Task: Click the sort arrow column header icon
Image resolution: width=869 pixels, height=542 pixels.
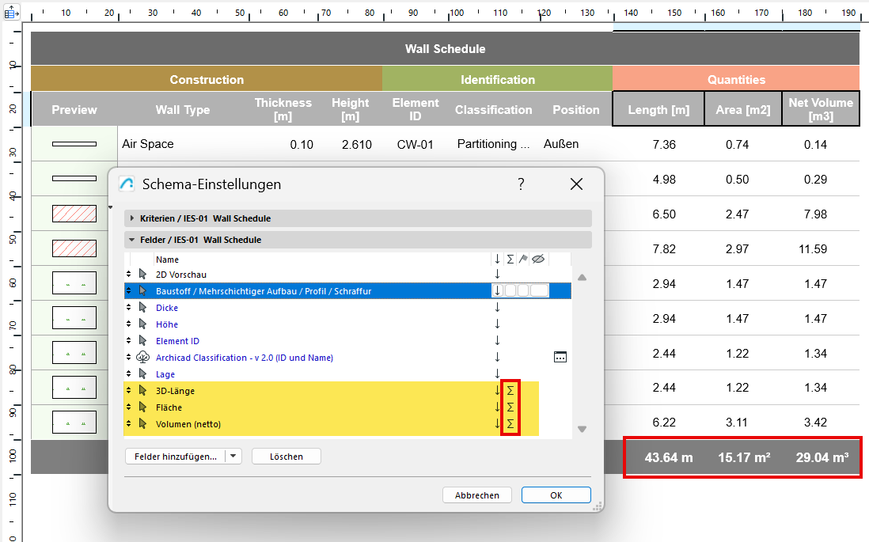Action: point(497,259)
